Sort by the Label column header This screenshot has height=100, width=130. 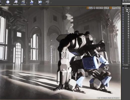[125, 6]
